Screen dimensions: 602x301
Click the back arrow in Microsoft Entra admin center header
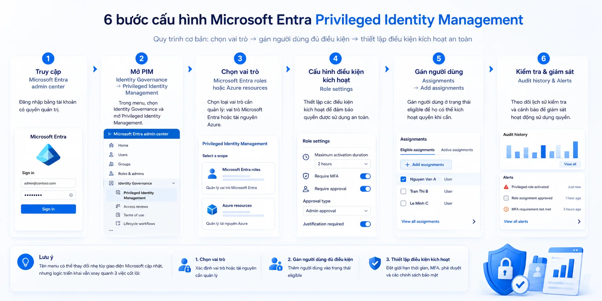(110, 134)
